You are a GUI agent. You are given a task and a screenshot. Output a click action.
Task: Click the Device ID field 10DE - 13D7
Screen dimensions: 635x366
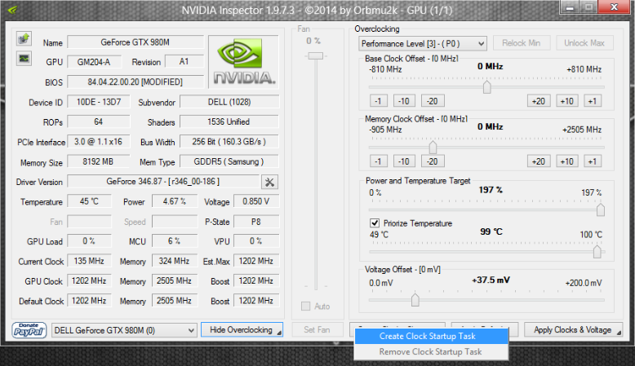coord(99,102)
